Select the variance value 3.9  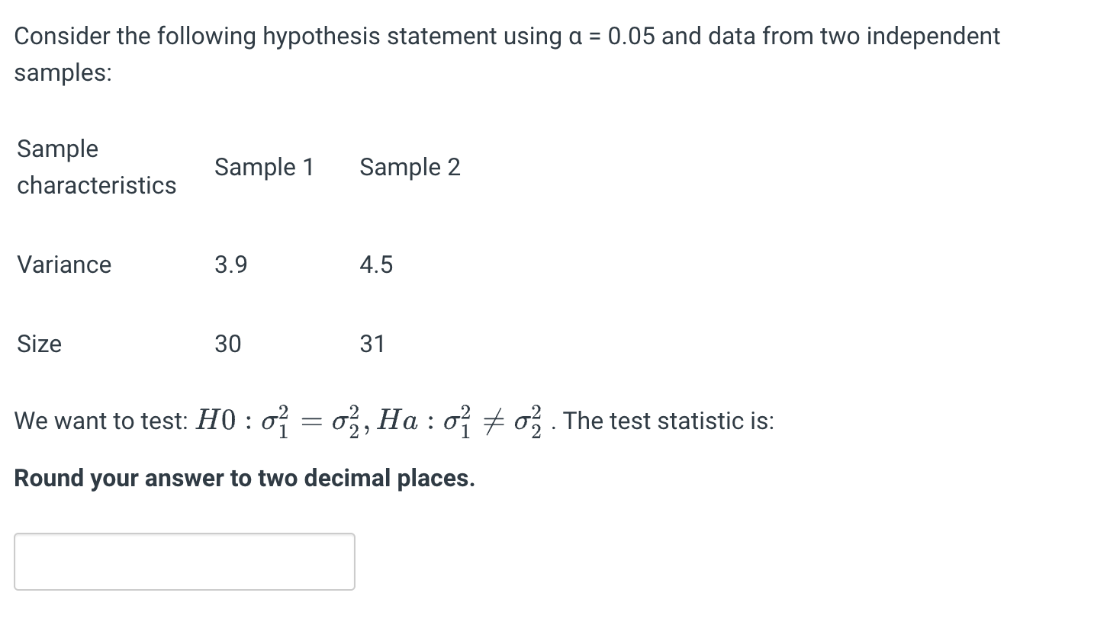click(x=230, y=264)
